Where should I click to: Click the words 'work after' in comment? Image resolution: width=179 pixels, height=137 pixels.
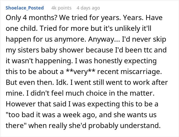coord(150,83)
